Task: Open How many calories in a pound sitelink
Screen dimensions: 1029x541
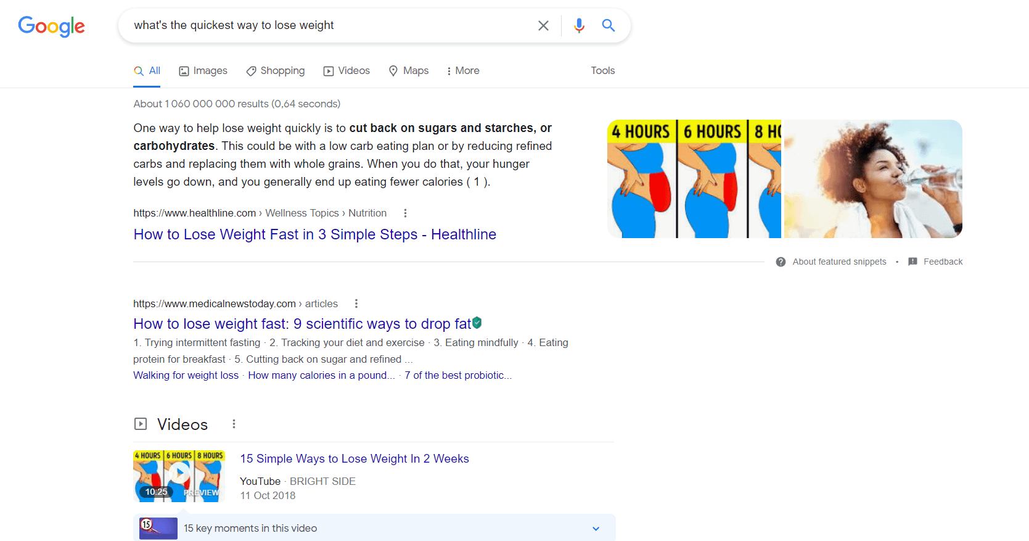Action: point(321,375)
